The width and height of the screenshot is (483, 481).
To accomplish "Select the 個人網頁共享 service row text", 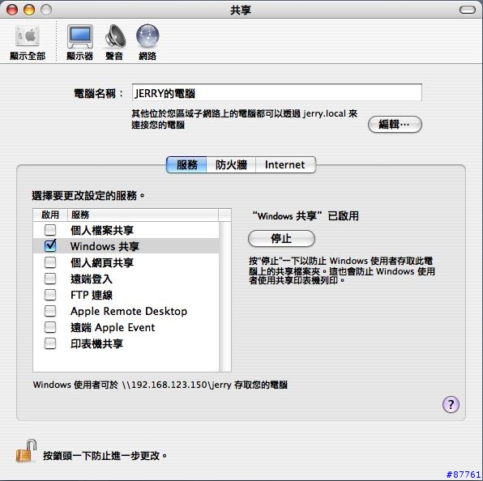I will click(102, 262).
